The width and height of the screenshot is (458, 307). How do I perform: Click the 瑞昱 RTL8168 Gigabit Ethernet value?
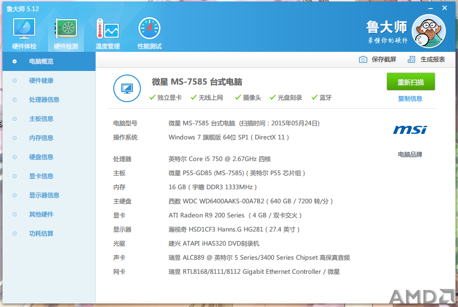click(x=254, y=272)
